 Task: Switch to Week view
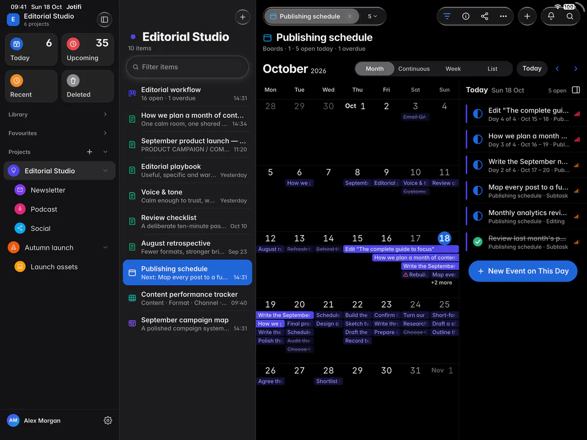(x=453, y=69)
